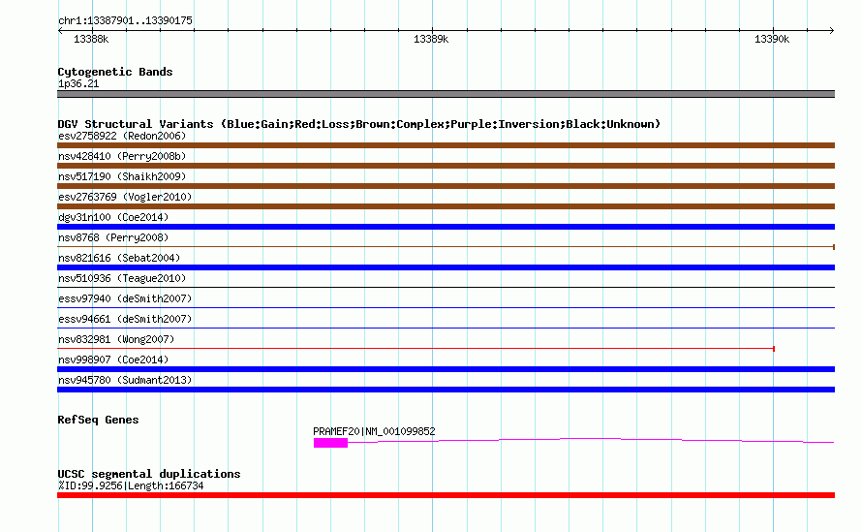Screen dimensions: 862x532
Task: Click the DGV Structural Variants track title
Action: (x=359, y=124)
